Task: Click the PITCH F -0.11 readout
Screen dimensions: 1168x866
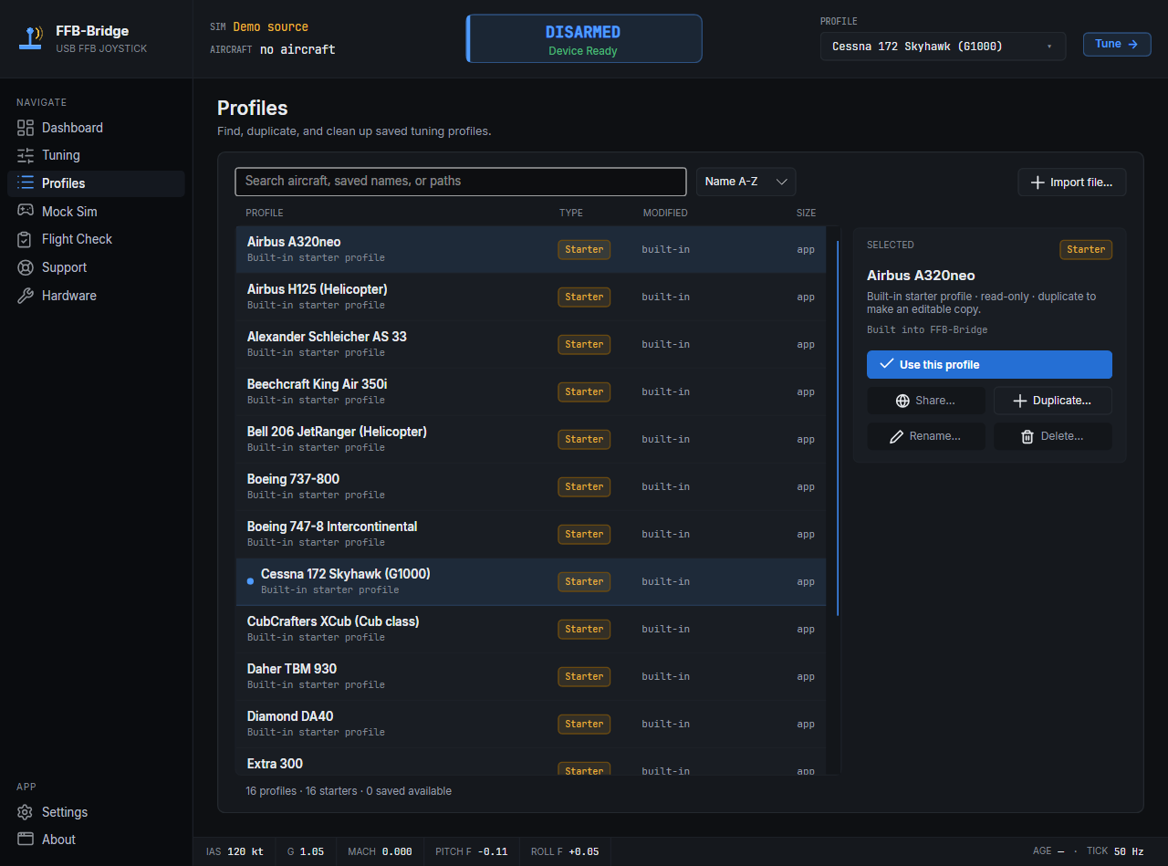Action: pyautogui.click(x=472, y=851)
